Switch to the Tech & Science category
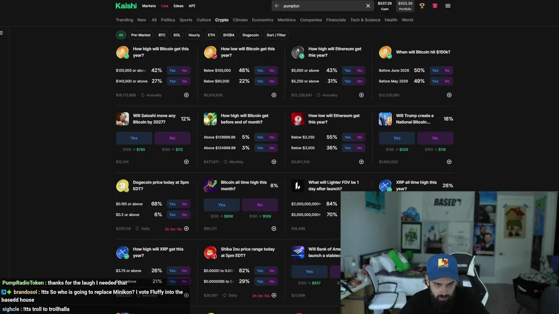This screenshot has height=314, width=559. click(x=365, y=20)
